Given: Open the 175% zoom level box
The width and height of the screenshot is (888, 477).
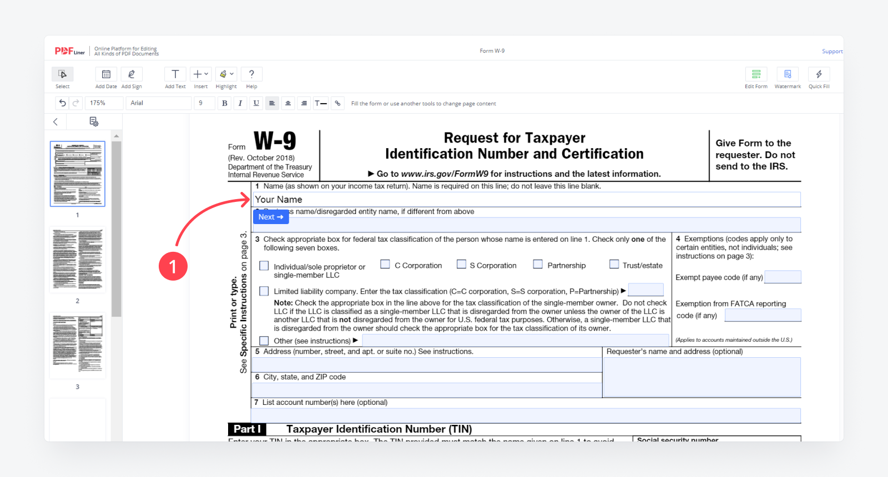Looking at the screenshot, I should 104,103.
